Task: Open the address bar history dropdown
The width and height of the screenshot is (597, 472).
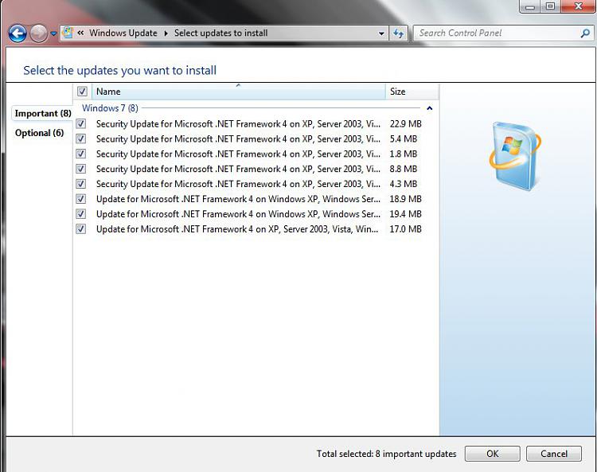Action: coord(381,33)
